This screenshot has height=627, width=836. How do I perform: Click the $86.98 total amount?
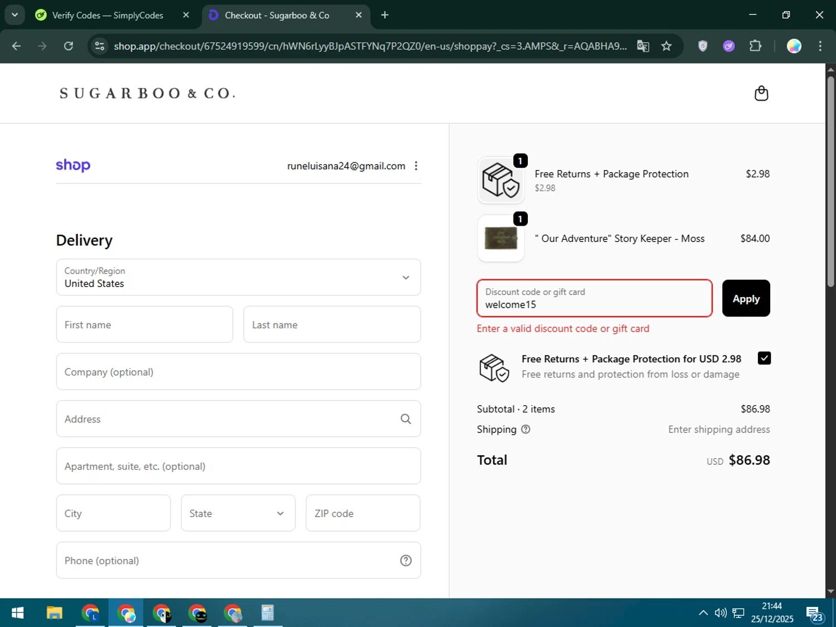(749, 460)
